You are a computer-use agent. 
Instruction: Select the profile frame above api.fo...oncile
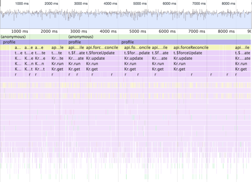coord(186,42)
